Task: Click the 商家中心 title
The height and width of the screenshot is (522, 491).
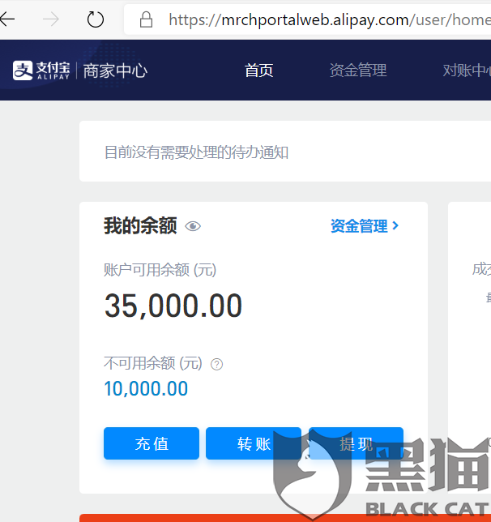Action: pyautogui.click(x=115, y=71)
